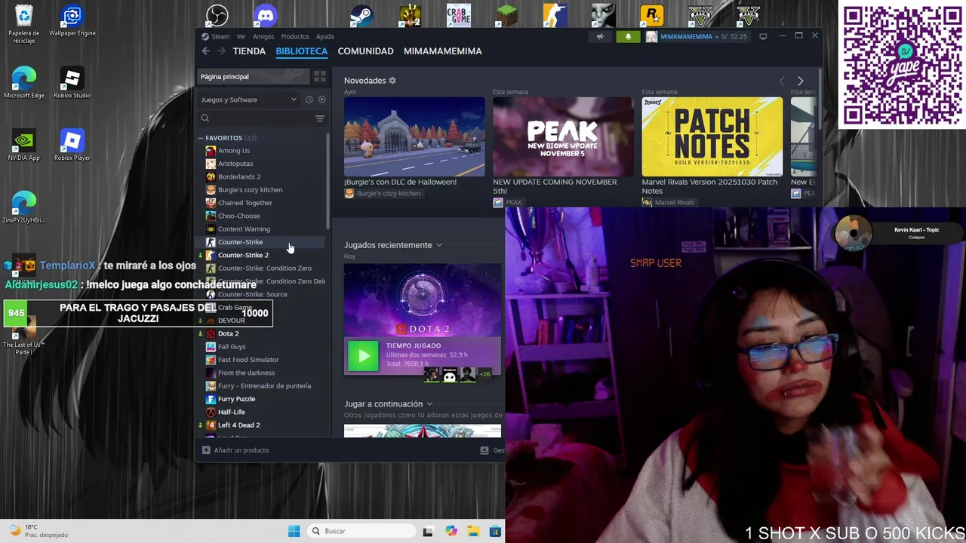The height and width of the screenshot is (543, 966).
Task: Open the Steam desktop shortcut icon
Action: click(x=361, y=15)
